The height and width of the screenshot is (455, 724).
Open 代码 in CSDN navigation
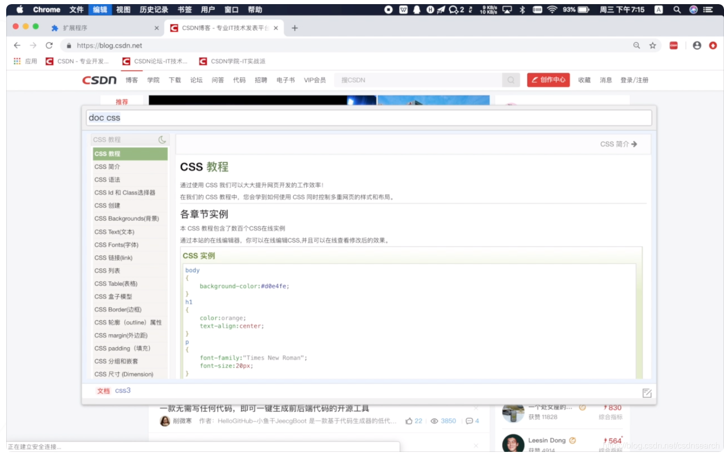(x=239, y=80)
